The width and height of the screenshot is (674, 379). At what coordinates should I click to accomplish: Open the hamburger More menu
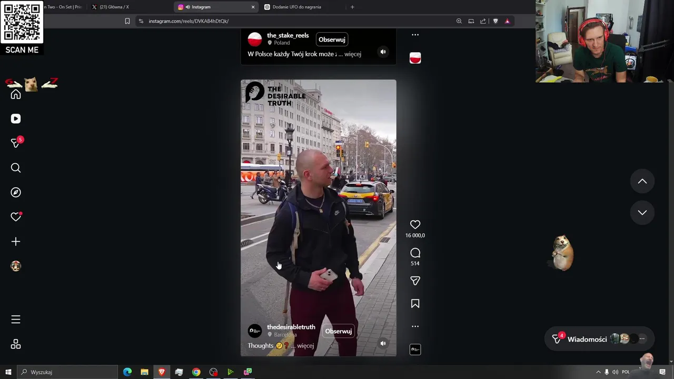point(16,320)
